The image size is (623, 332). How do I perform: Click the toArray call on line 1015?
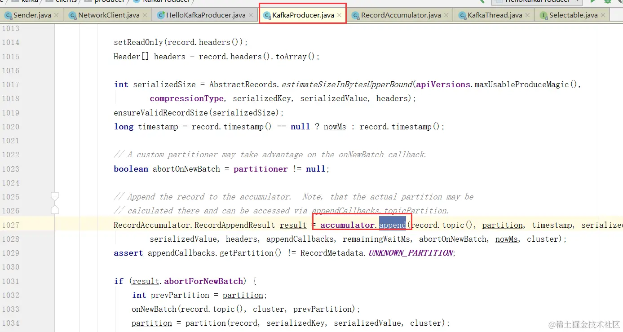291,57
